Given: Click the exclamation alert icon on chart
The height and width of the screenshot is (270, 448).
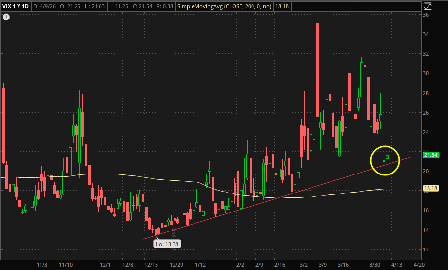Looking at the screenshot, I should coord(6,17).
